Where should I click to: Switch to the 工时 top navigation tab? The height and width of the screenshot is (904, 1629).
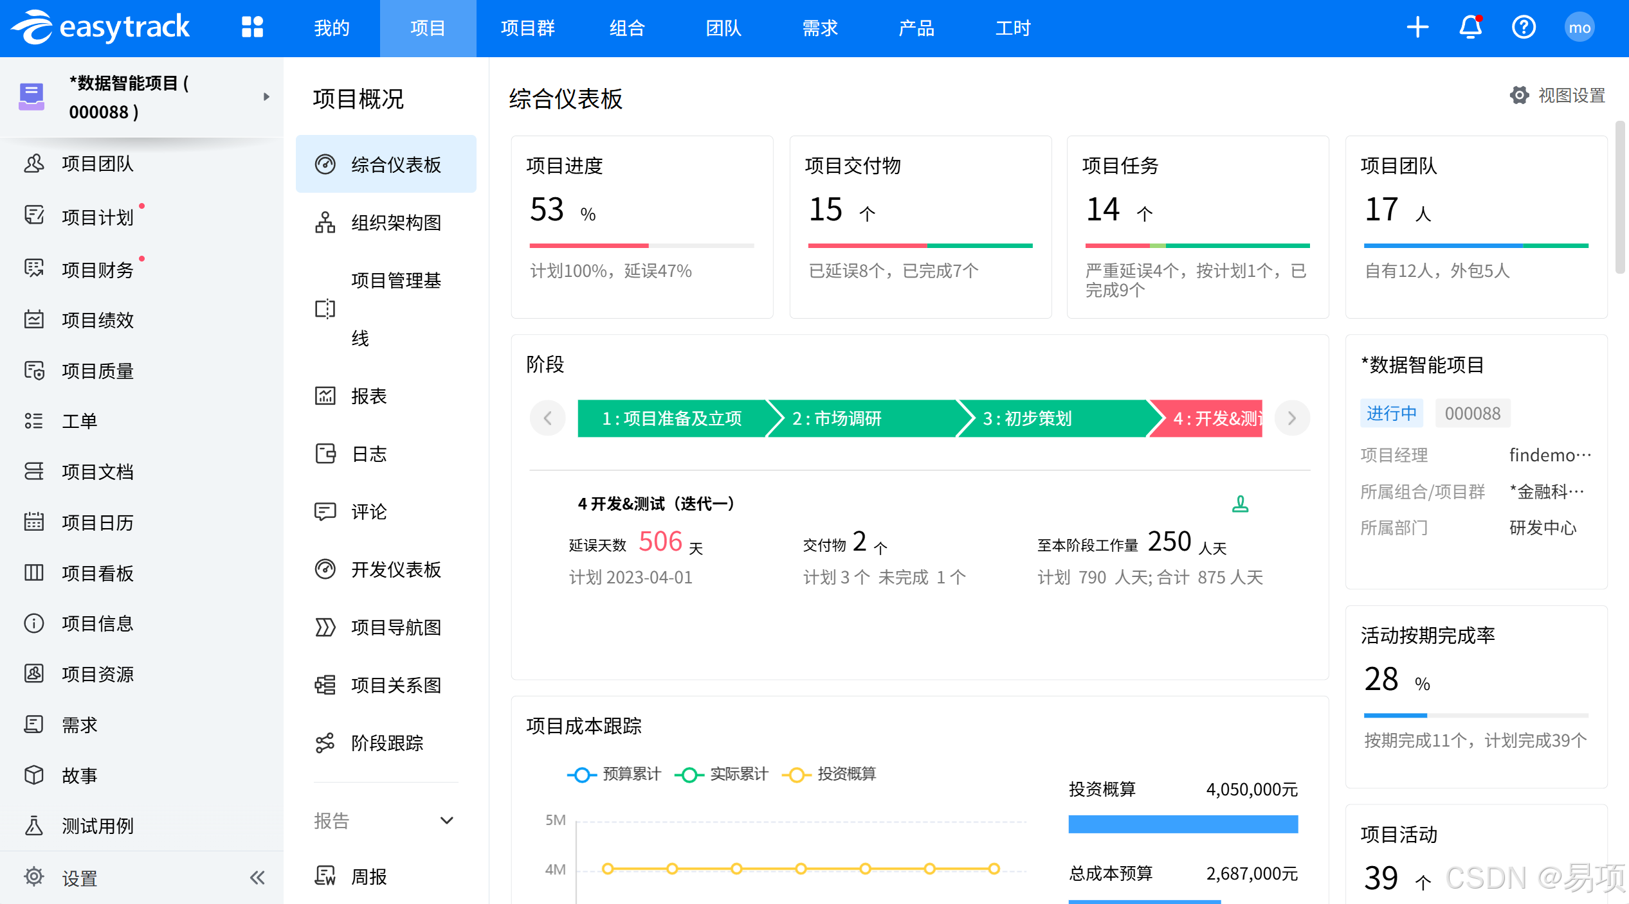(x=1013, y=28)
